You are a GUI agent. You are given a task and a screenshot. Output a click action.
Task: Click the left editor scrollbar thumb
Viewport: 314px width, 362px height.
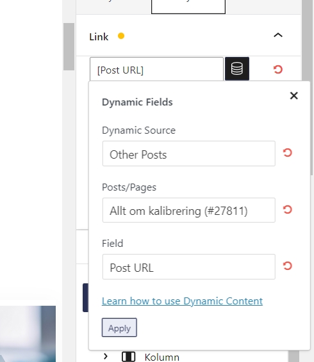pos(69,47)
